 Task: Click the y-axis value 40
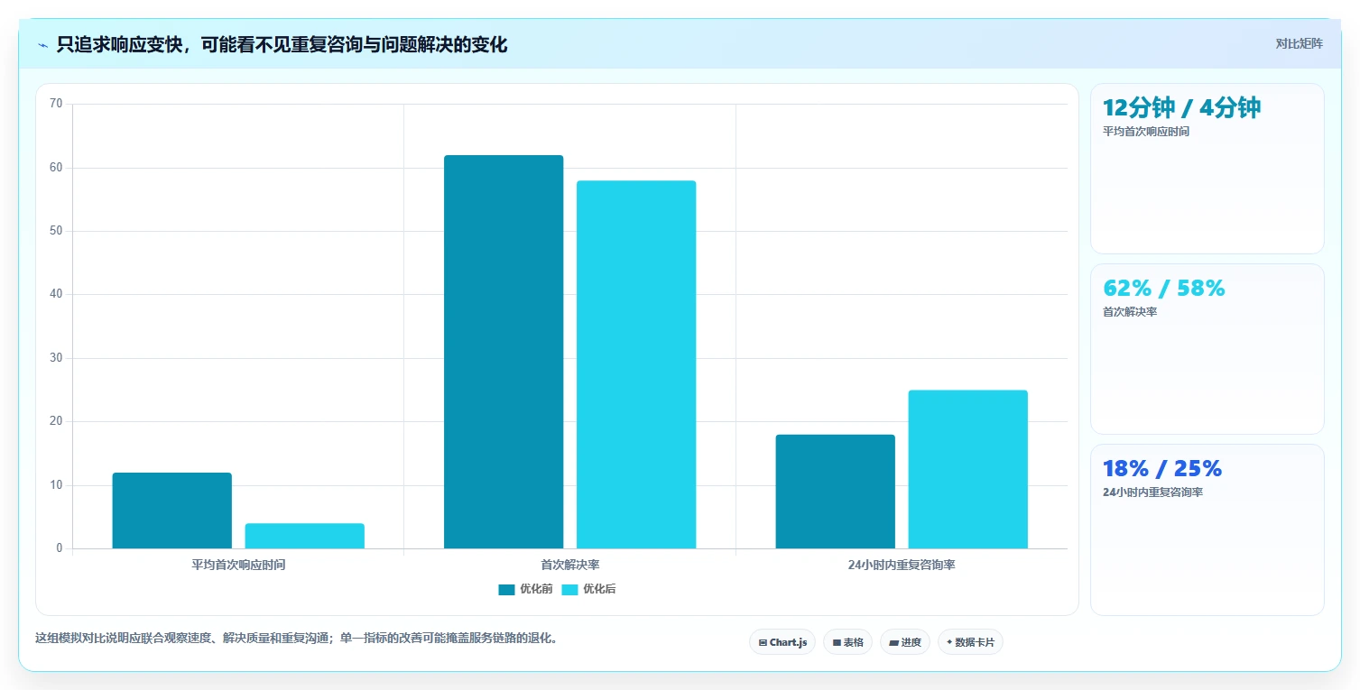56,294
